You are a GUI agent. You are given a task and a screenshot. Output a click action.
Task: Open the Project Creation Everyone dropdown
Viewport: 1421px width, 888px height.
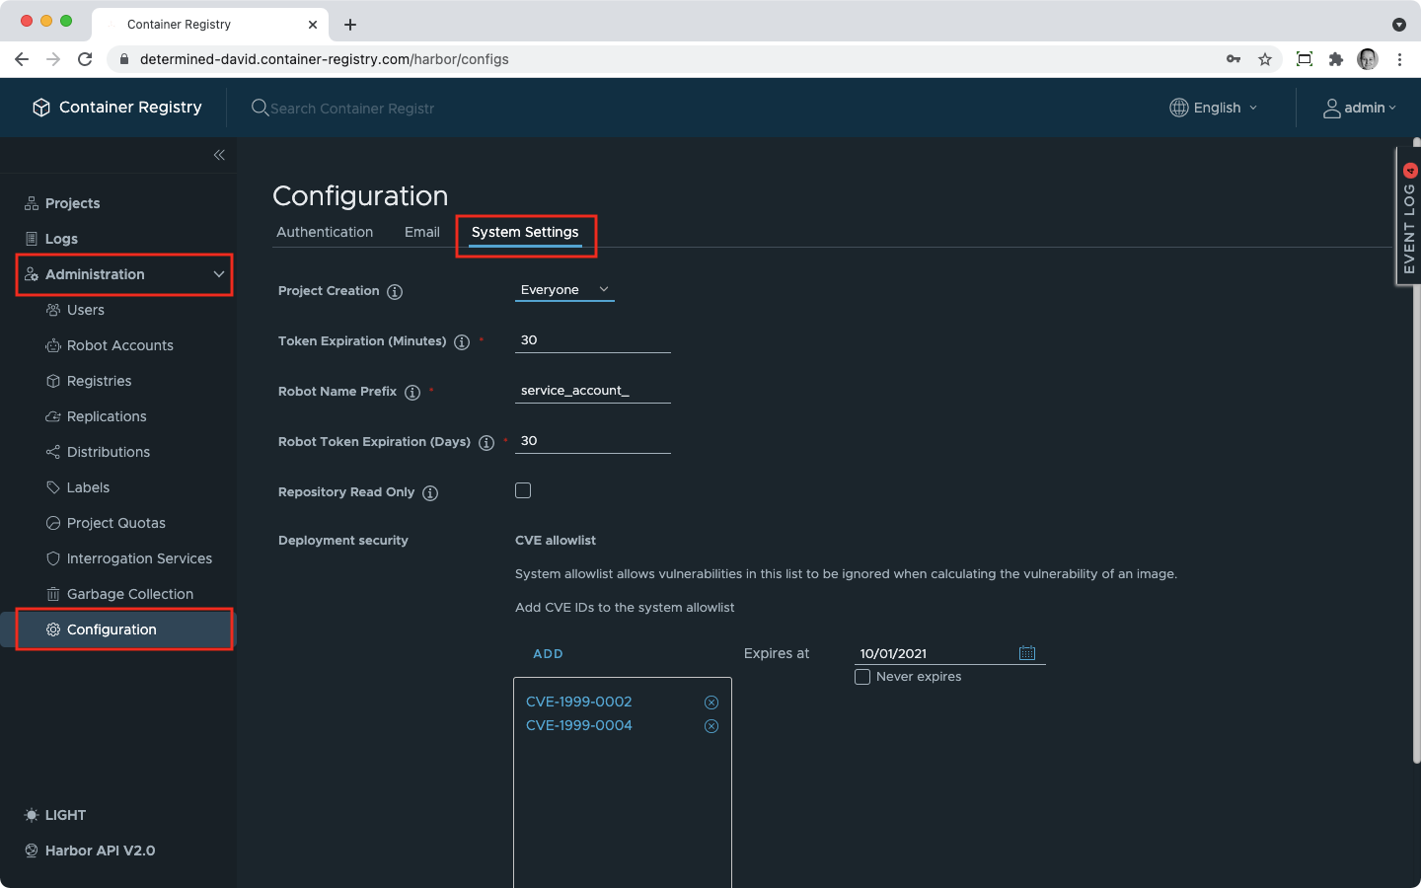pyautogui.click(x=564, y=290)
